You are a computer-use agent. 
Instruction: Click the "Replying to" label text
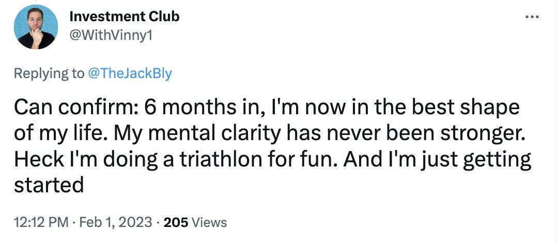pos(48,73)
